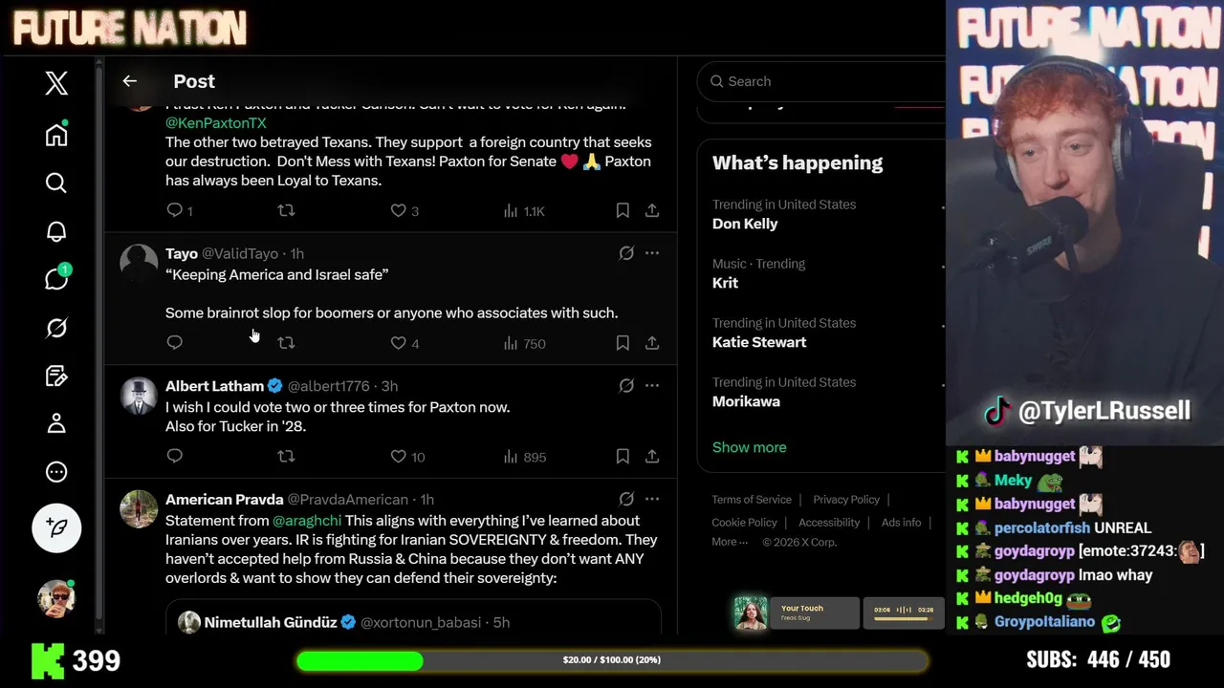Screen dimensions: 1224x688
Task: Open Explore search in sidebar
Action: coord(56,183)
